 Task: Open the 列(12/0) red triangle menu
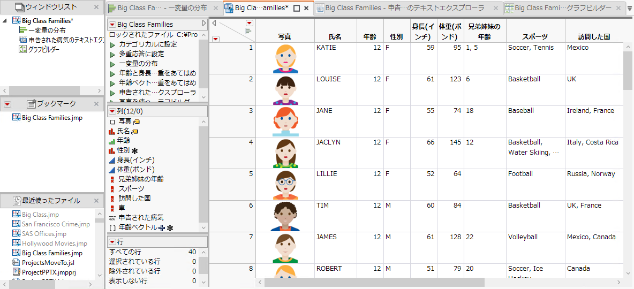(112, 111)
